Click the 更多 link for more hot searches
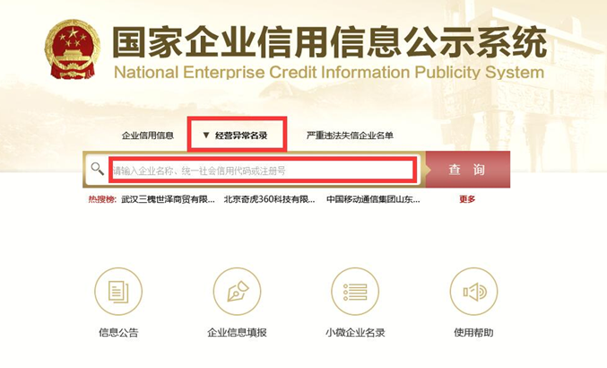 (x=467, y=199)
